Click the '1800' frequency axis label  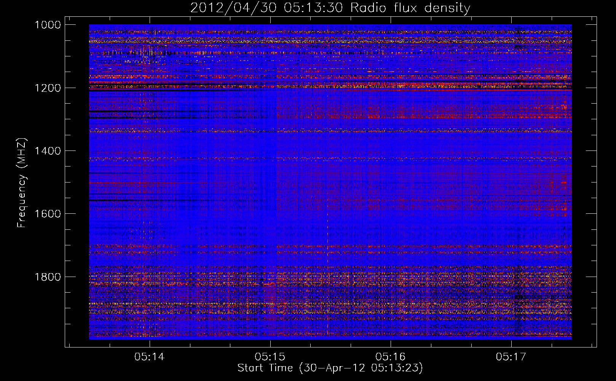48,277
